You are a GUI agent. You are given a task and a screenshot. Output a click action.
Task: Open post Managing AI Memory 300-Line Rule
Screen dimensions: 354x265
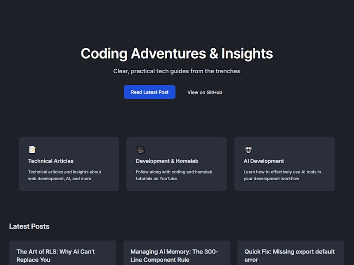174,256
